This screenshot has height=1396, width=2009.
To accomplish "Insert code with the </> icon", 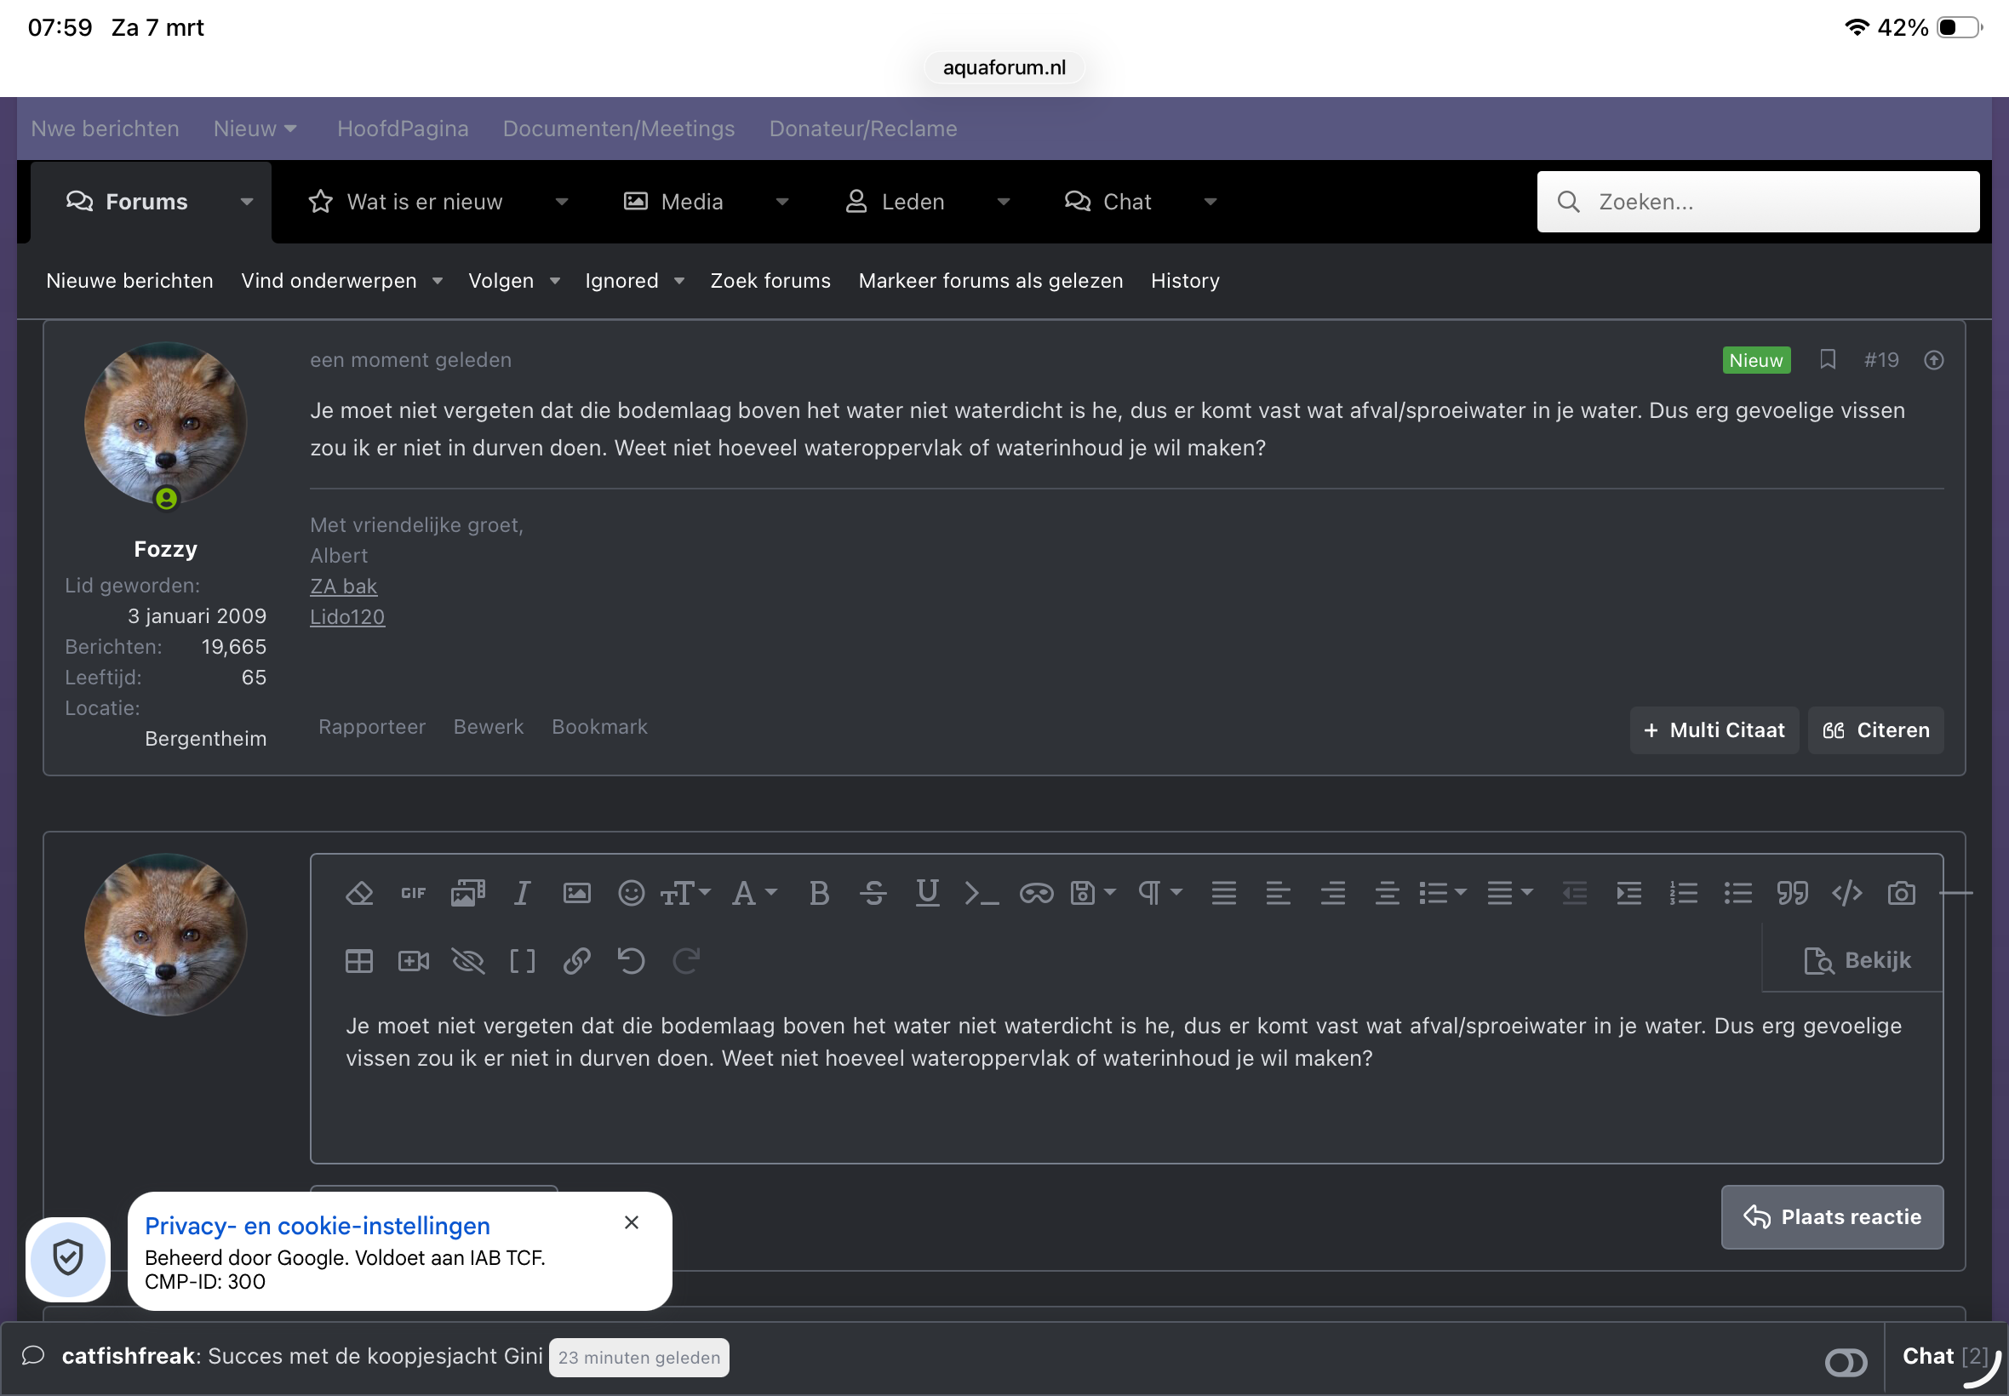I will pyautogui.click(x=1846, y=893).
